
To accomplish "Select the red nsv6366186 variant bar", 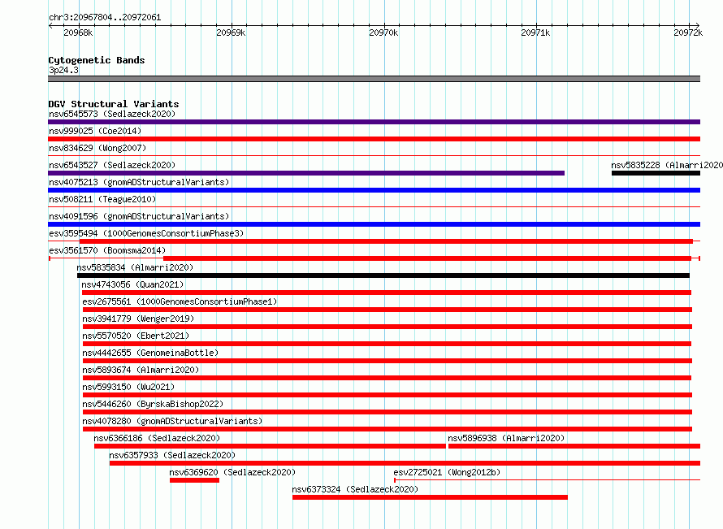I will (x=271, y=446).
